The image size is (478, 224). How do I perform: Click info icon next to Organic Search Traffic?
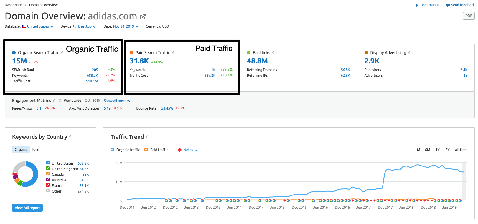[62, 53]
